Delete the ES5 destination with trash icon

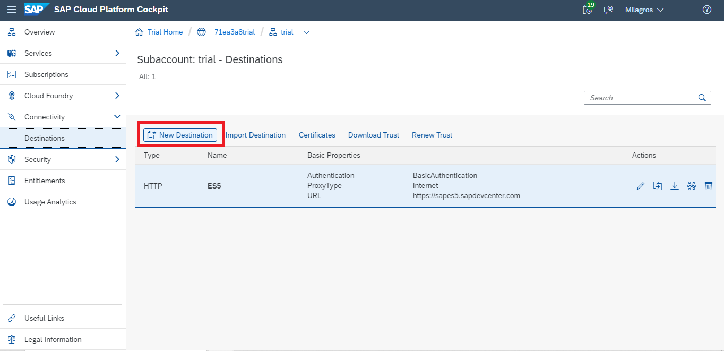(x=708, y=186)
